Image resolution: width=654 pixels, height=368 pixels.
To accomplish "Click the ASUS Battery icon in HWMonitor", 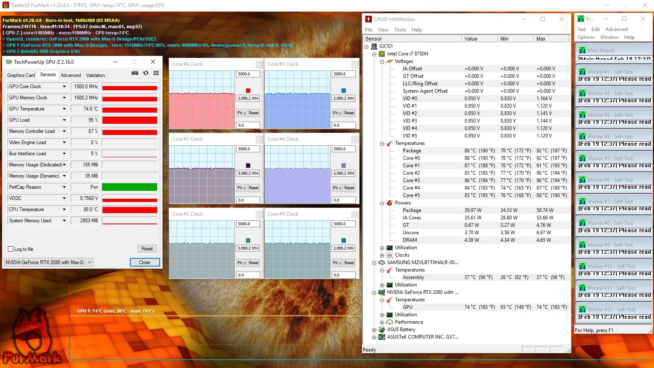I will click(382, 330).
